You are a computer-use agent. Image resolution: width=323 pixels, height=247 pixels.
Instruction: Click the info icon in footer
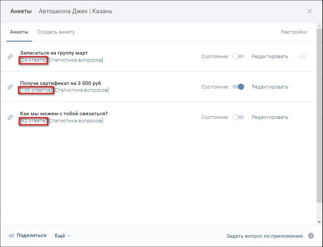point(311,236)
